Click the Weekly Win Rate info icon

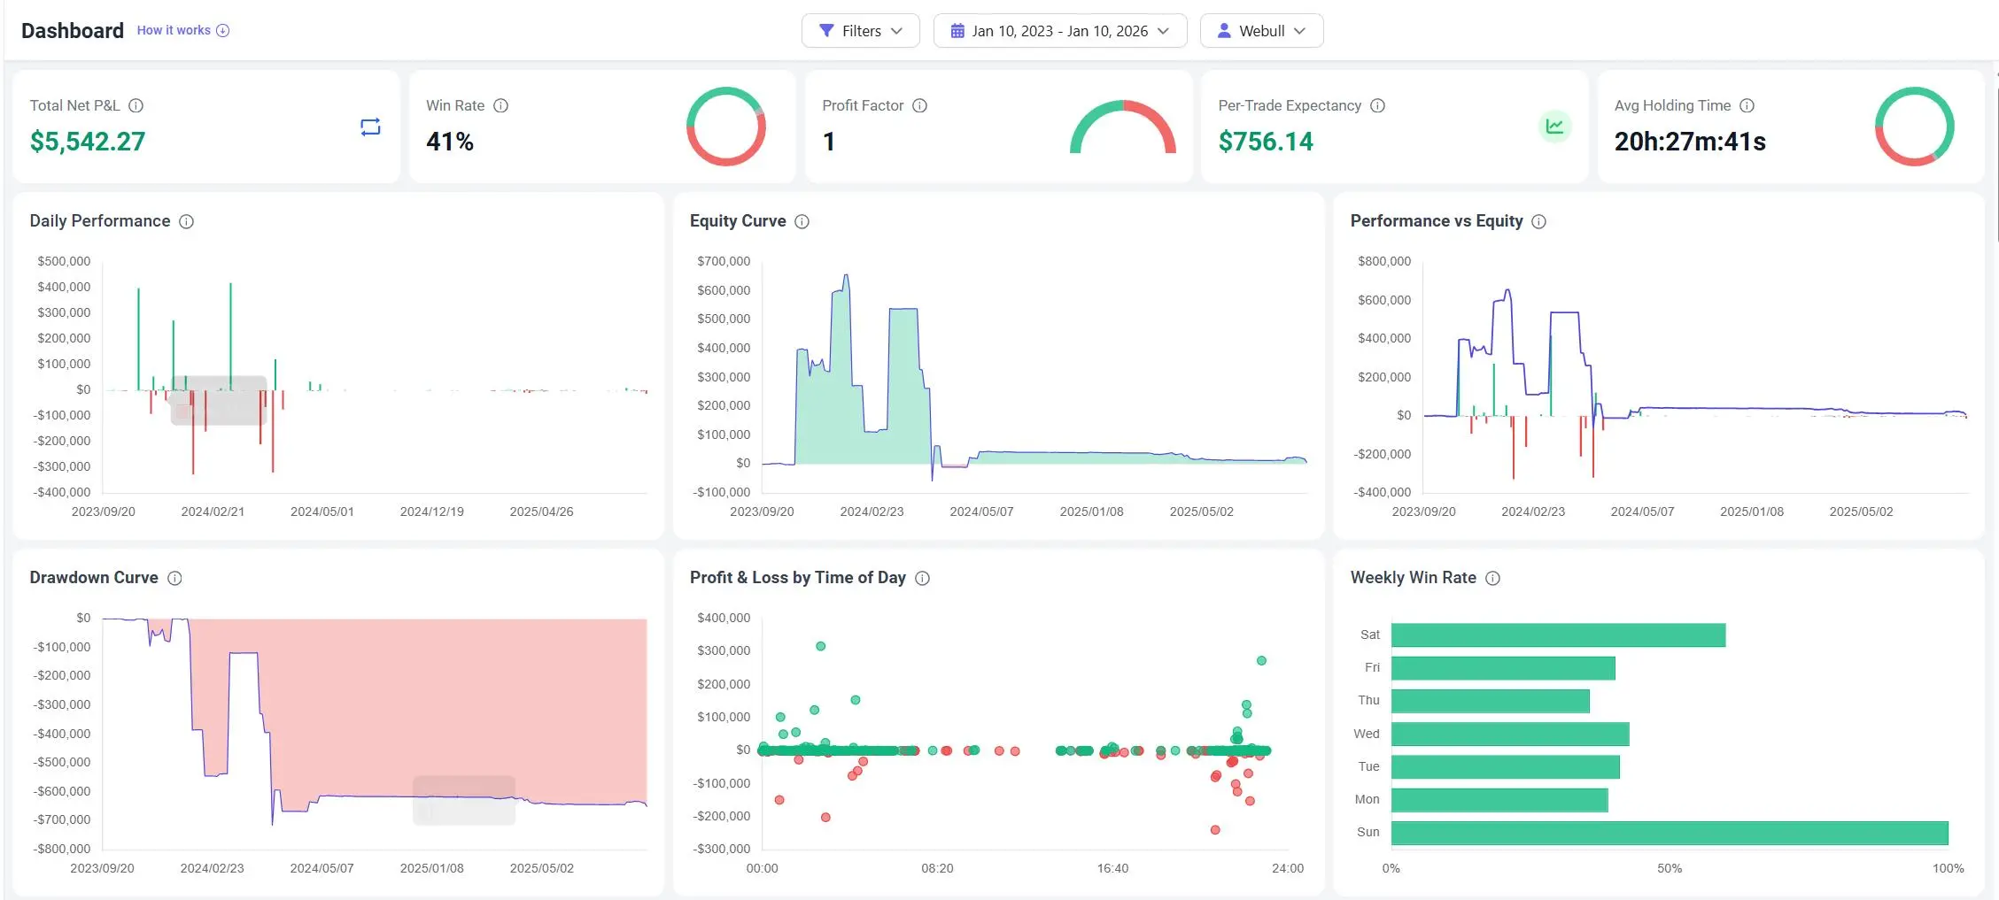(x=1492, y=578)
